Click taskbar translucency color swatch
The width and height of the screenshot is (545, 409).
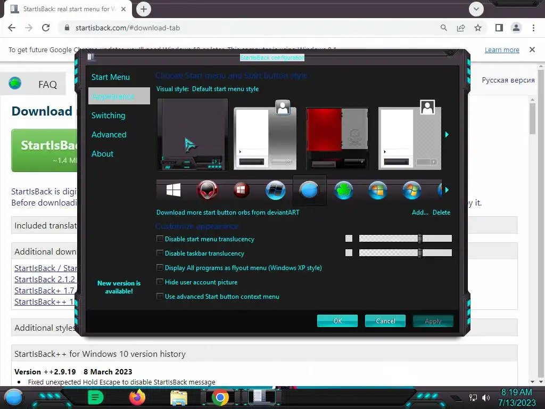point(349,253)
